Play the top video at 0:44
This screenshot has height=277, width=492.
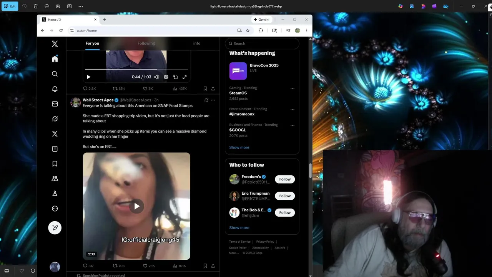pyautogui.click(x=88, y=77)
